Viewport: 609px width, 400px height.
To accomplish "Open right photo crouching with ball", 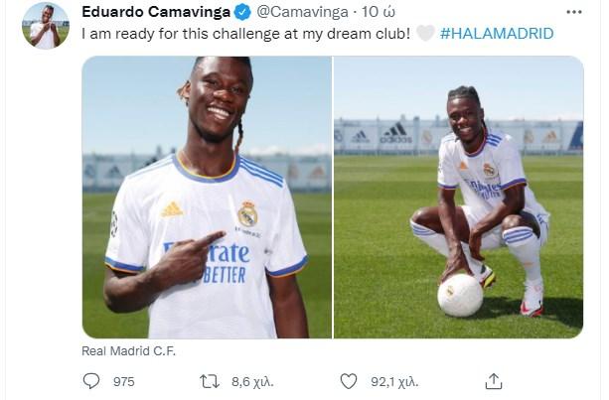I will tap(459, 198).
